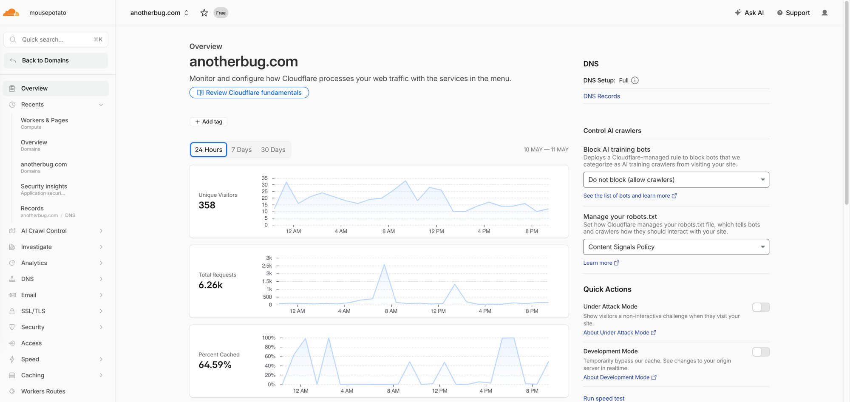Open the robots.txt Content Signals Policy dropdown
This screenshot has width=850, height=402.
[x=676, y=247]
